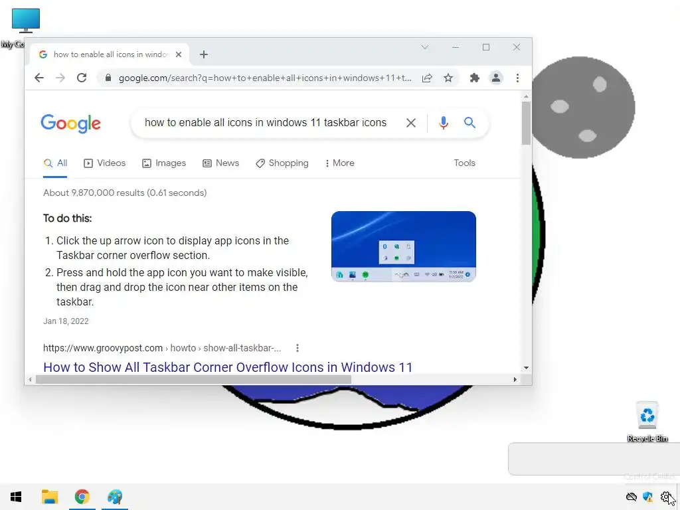Click the horizontal scrollbar right arrow
This screenshot has height=510, width=680.
tap(515, 379)
